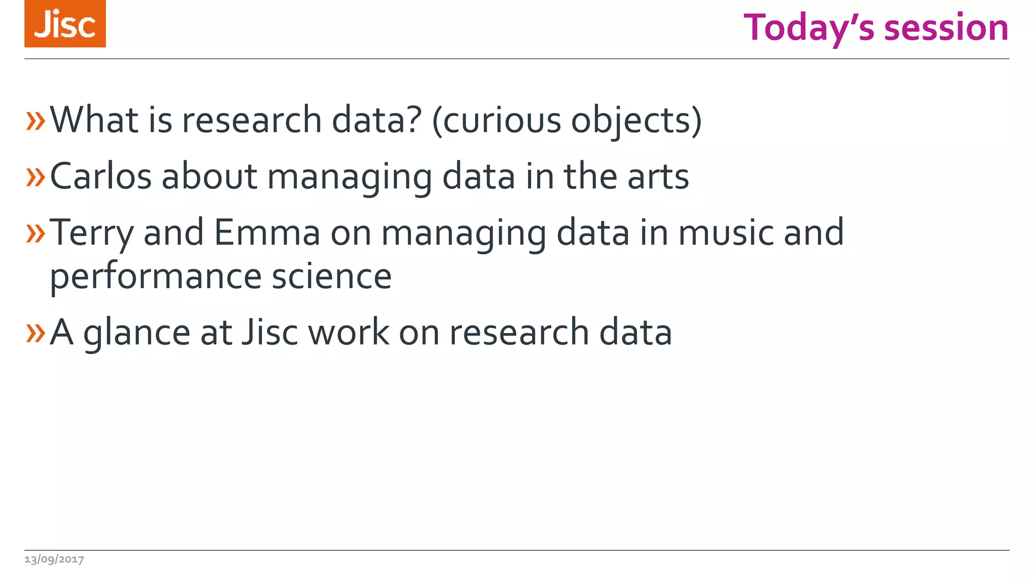
Task: Select the 'Today's session' slide title
Action: (875, 27)
